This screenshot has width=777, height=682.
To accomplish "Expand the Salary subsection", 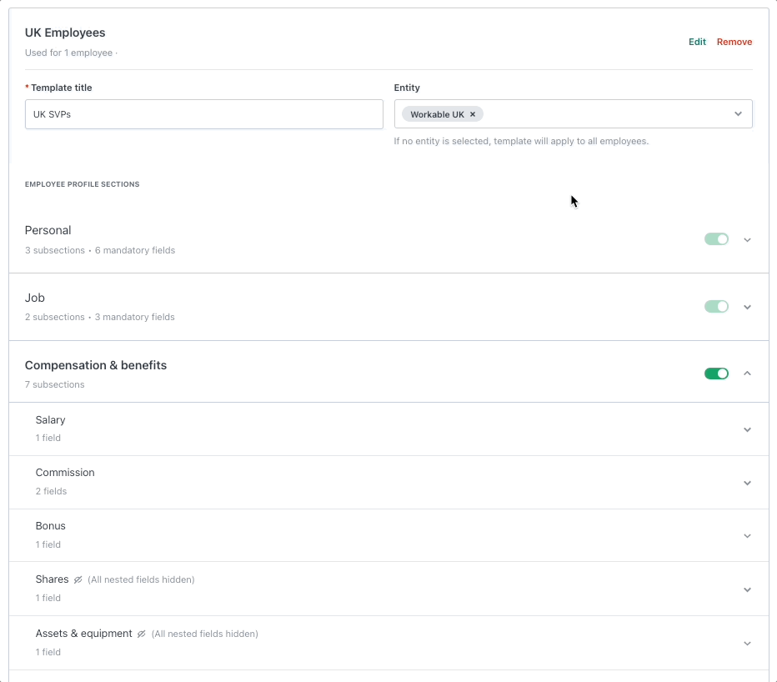I will click(747, 429).
